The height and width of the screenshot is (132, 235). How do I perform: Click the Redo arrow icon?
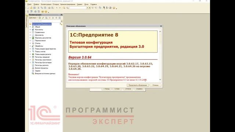pyautogui.click(x=60, y=8)
